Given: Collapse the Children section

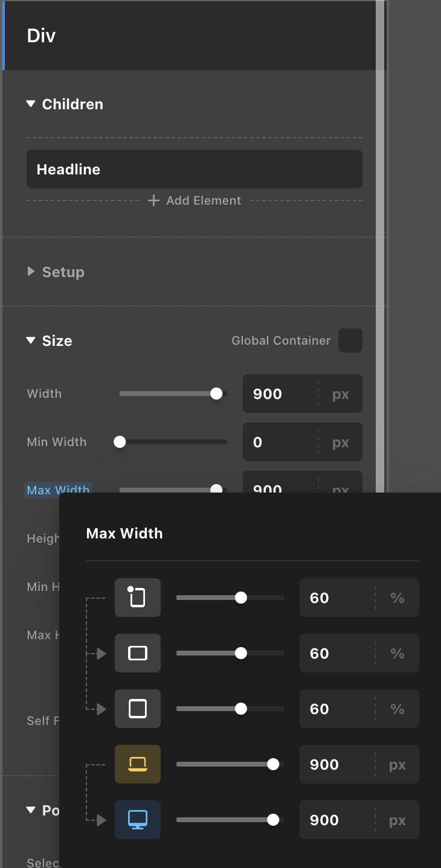Looking at the screenshot, I should pos(31,104).
